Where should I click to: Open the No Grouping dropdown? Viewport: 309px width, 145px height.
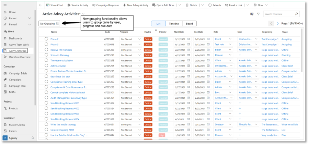(x=49, y=24)
